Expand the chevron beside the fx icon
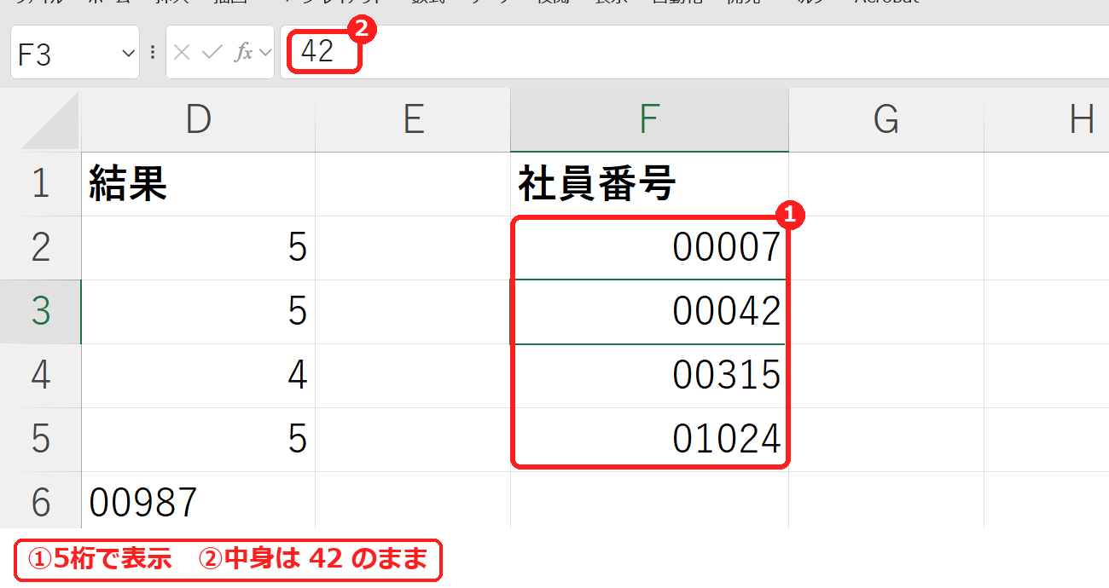The height and width of the screenshot is (588, 1109). pos(264,53)
